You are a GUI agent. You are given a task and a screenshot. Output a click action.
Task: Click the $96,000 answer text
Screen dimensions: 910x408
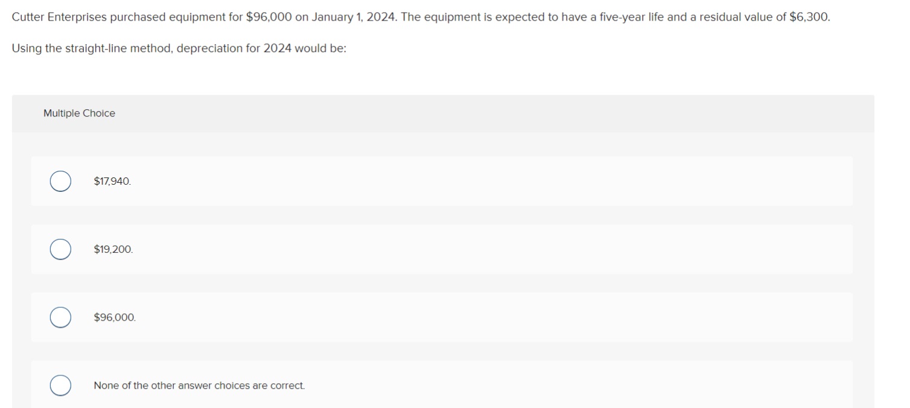(114, 317)
